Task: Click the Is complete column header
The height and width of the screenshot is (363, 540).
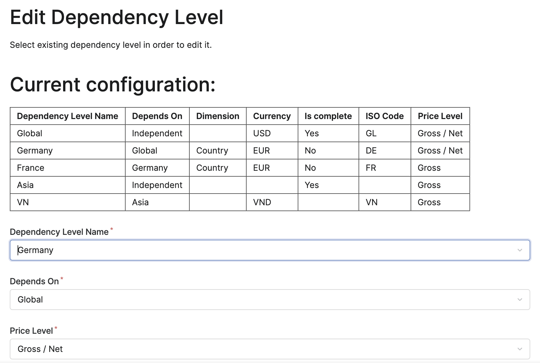Action: 328,116
